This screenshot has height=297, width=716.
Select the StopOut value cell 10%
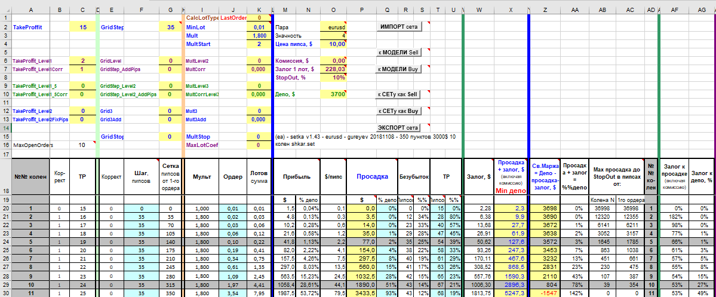pos(334,77)
